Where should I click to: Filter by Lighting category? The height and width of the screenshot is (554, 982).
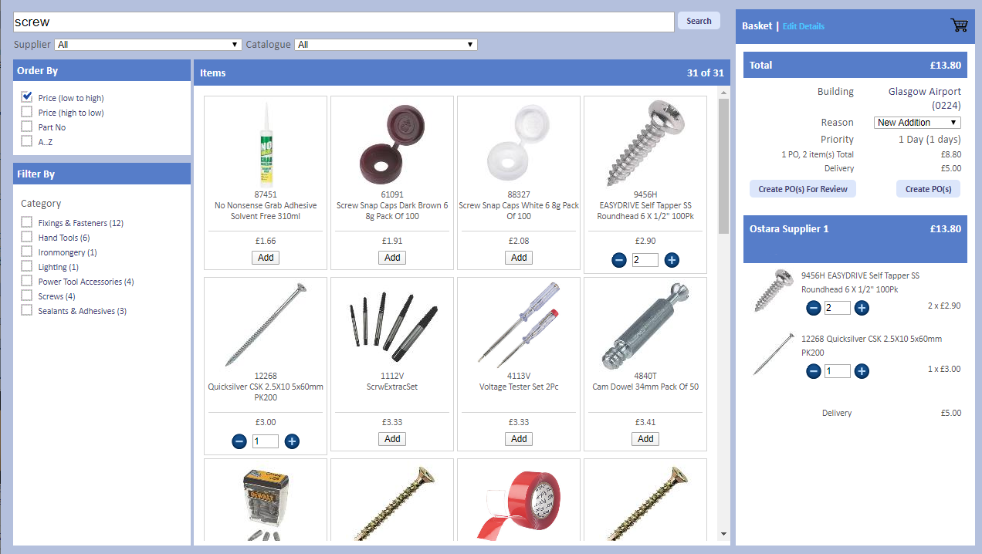pyautogui.click(x=27, y=267)
